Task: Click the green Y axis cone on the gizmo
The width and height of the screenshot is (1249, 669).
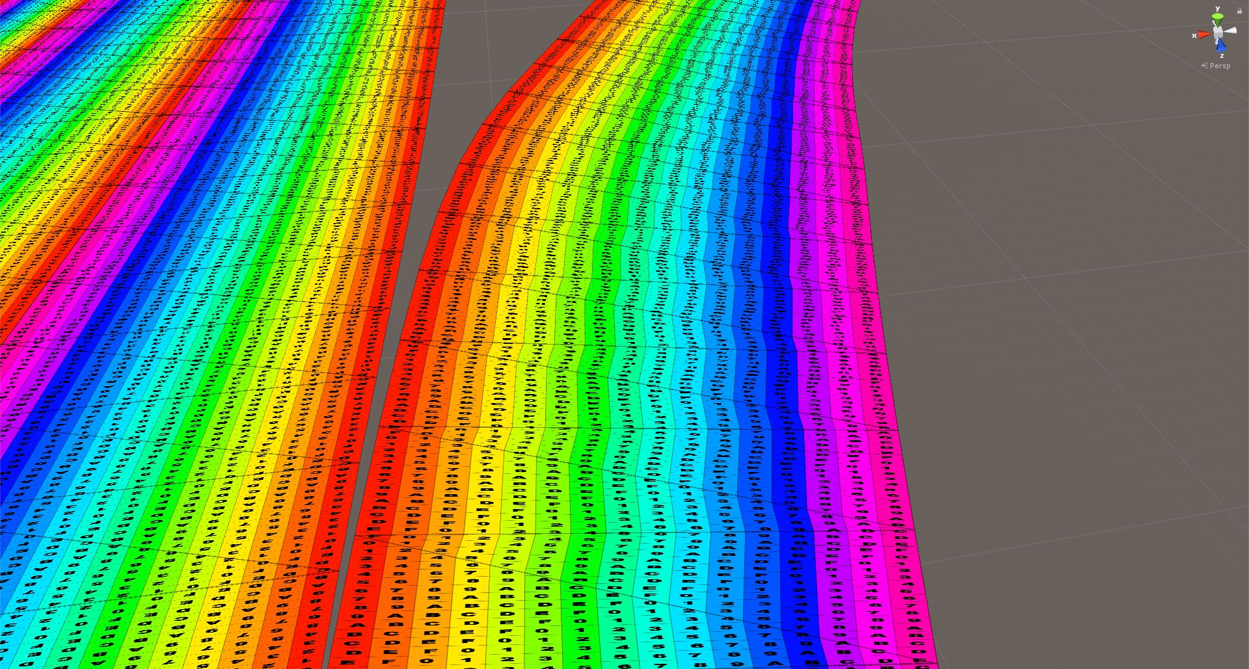Action: point(1218,16)
